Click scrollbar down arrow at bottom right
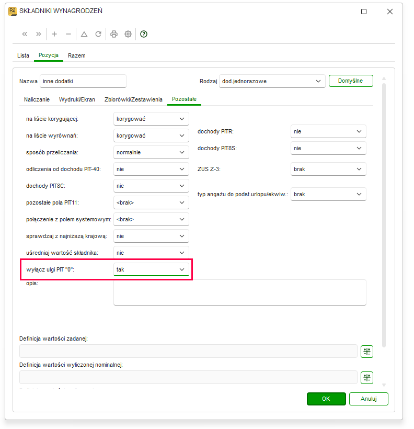 pos(384,385)
